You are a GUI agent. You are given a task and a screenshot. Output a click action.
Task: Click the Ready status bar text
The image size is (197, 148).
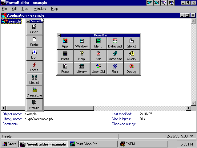(7, 136)
